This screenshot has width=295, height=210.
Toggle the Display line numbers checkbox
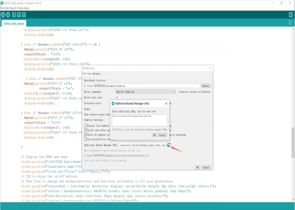point(86,126)
